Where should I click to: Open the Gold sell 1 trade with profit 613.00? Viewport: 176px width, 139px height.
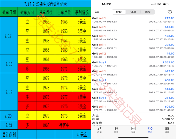(x=133, y=29)
